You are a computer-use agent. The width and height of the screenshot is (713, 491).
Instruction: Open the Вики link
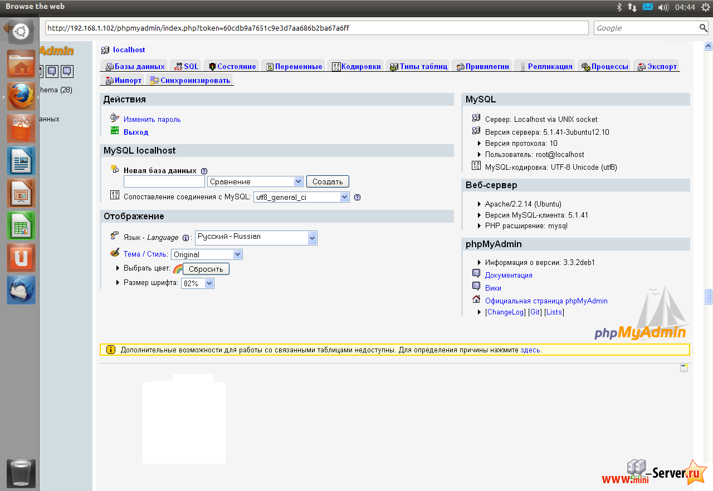pos(493,288)
